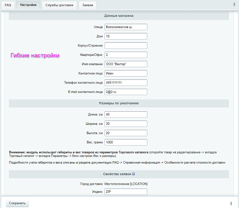Viewport: 239px width, 208px height.
Task: Select the Квартира/Офис field
Action: pos(126,55)
